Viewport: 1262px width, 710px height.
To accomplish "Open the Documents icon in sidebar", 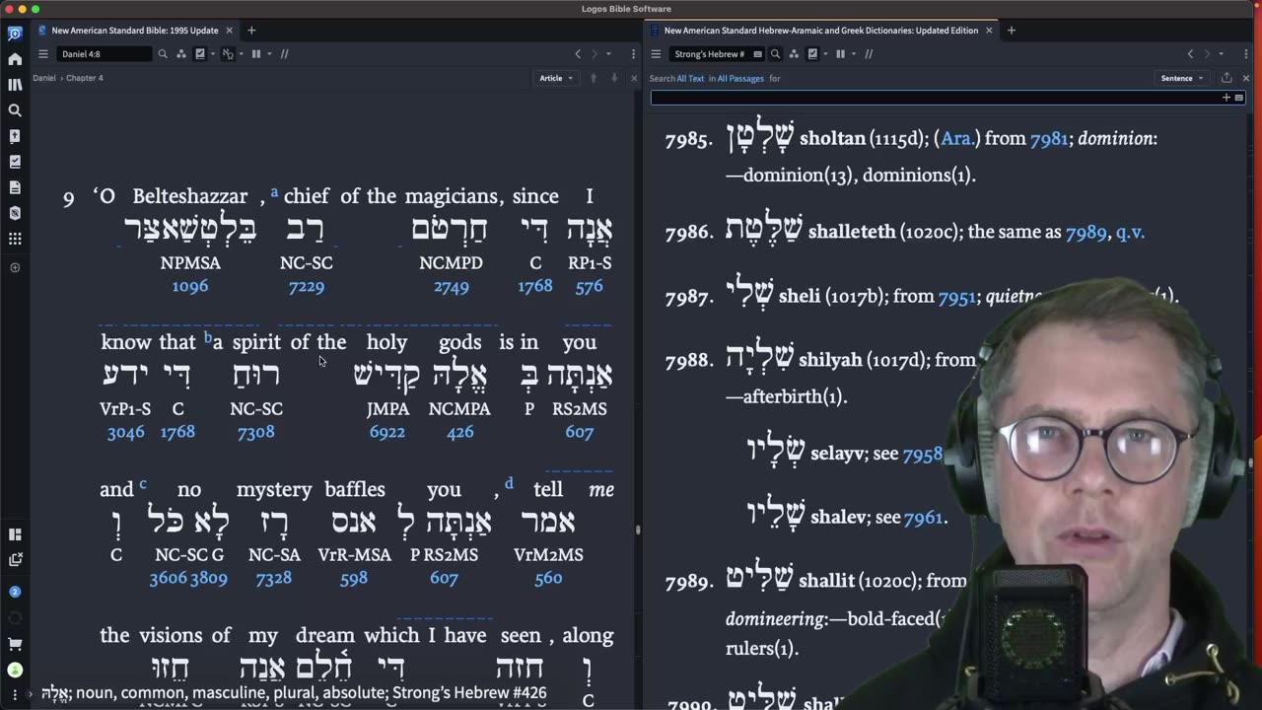I will pyautogui.click(x=15, y=187).
